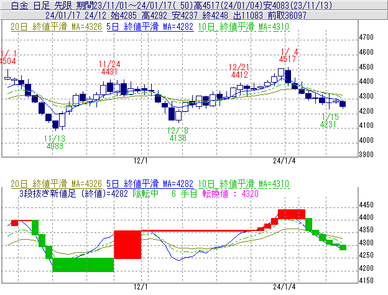388x295 pixels.
Task: Click the 陰転中 status text
Action: [145, 193]
